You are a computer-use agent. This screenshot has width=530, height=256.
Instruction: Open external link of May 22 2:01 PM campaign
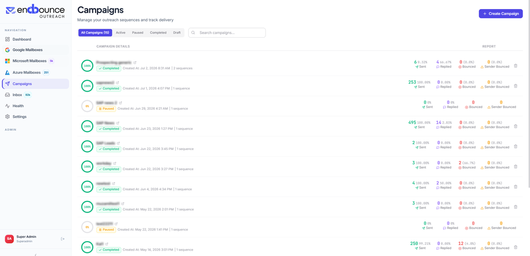[x=123, y=204]
